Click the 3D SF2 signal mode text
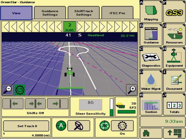Screen dimensions: 186x139 pyautogui.click(x=133, y=105)
